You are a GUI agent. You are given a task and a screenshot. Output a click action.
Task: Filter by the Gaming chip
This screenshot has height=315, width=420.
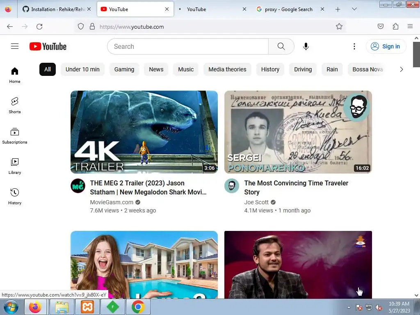tap(124, 69)
